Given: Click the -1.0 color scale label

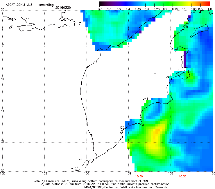Looking at the screenshot, I should [108, 9].
